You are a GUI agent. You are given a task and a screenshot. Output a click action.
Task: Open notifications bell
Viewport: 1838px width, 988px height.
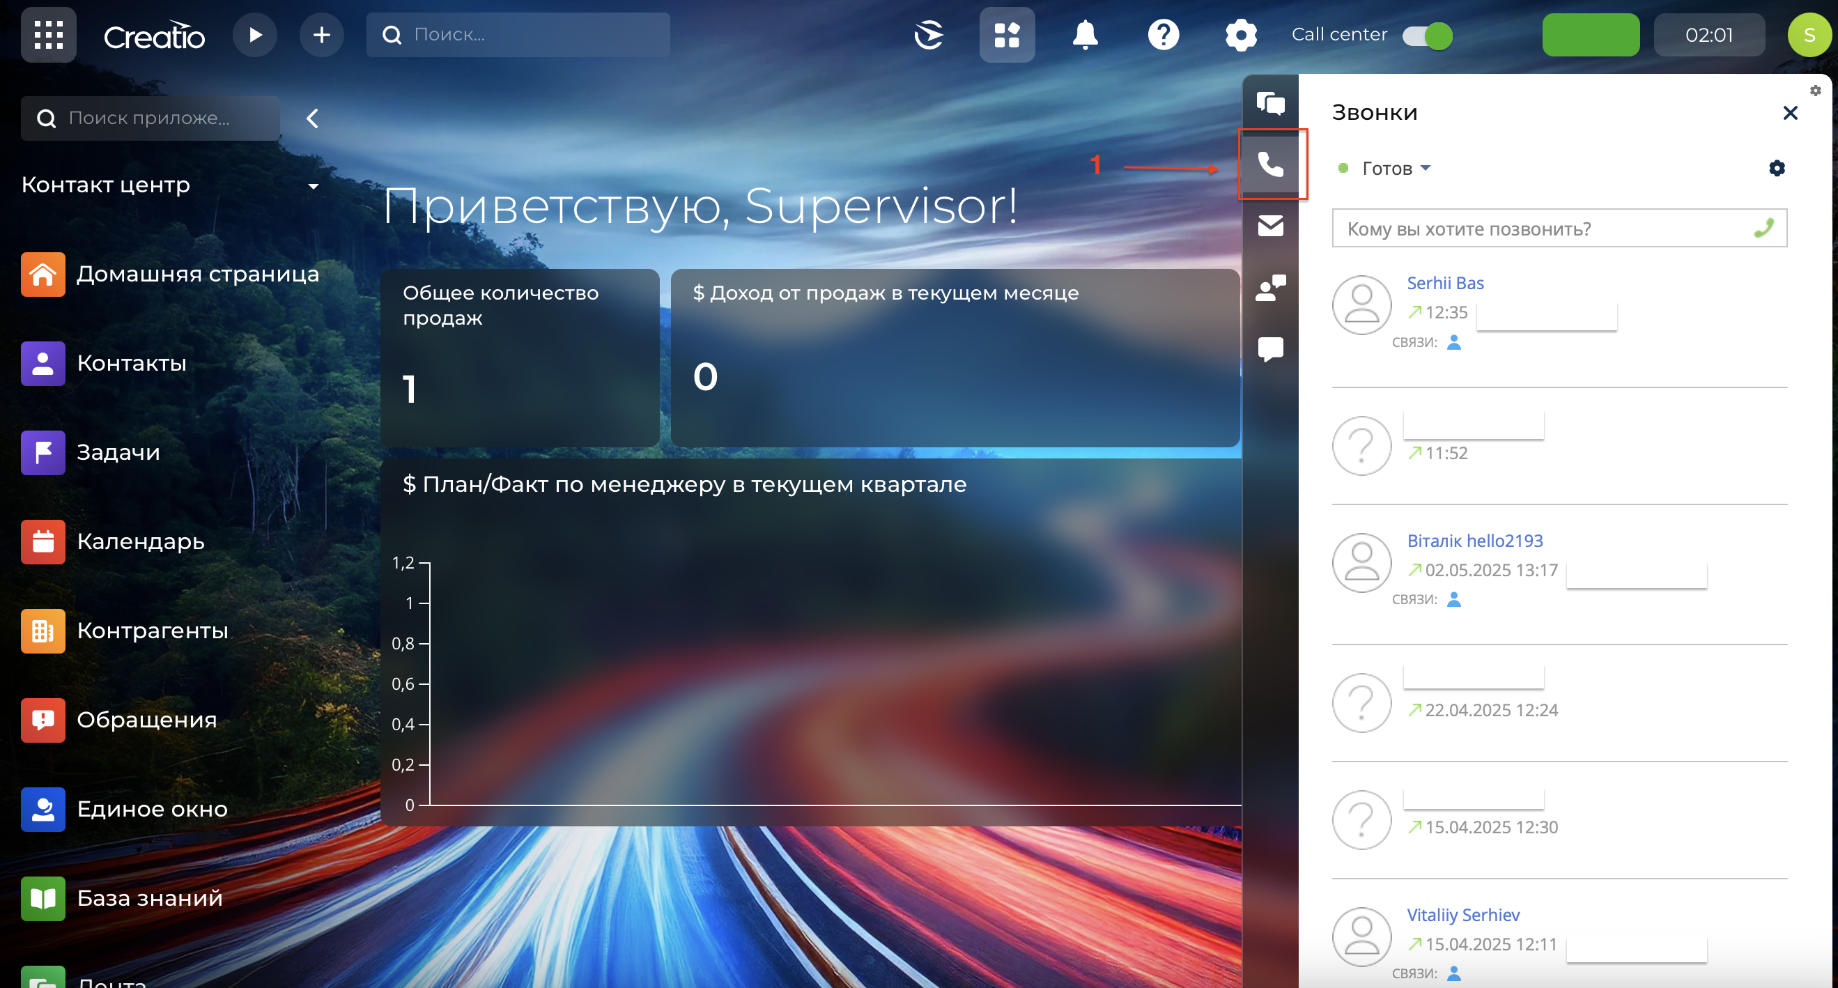[x=1086, y=34]
